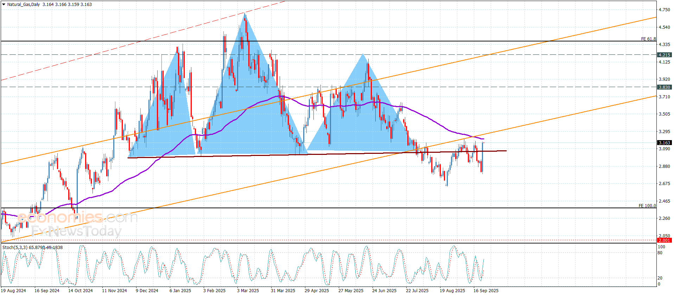This screenshot has width=674, height=295.
Task: Click the 3 Feb 2025 date label
Action: click(214, 290)
